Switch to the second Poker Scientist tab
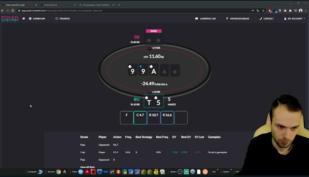The height and width of the screenshot is (177, 309). (x=51, y=5)
